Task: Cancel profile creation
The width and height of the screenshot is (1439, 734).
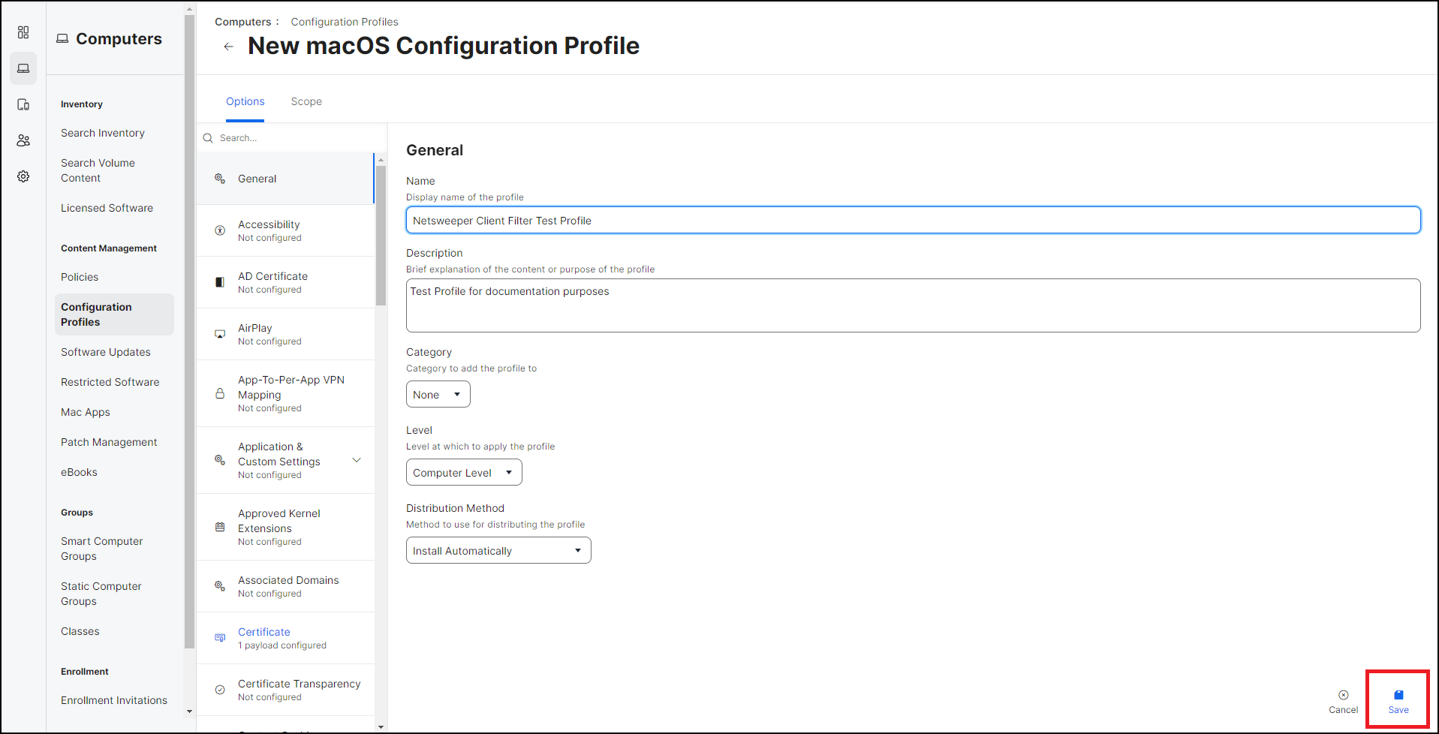Action: click(1343, 699)
